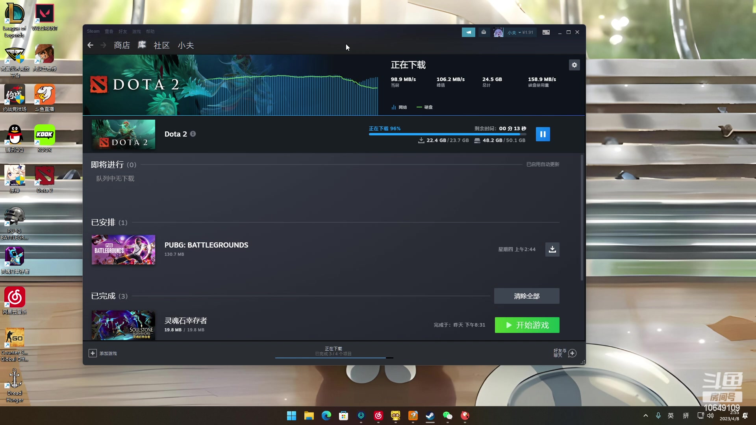Toggle the disk graph legend
The height and width of the screenshot is (425, 756).
[425, 107]
